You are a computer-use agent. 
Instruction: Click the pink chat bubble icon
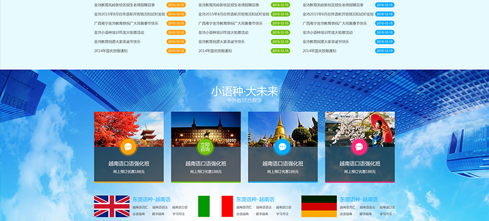tap(359, 147)
